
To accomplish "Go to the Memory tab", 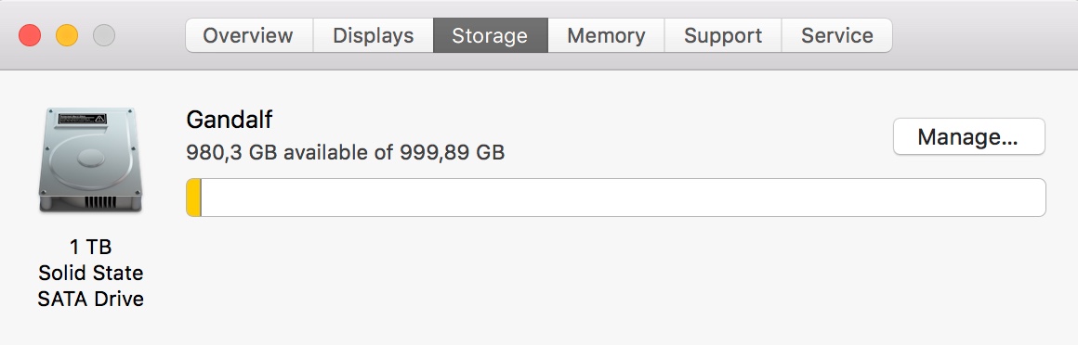I will pos(606,35).
